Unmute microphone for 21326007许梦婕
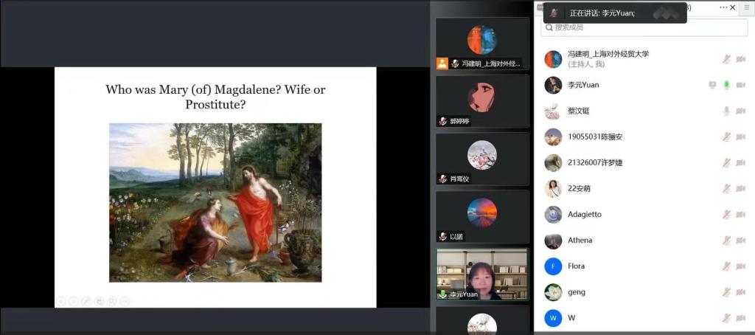755x335 pixels. point(726,163)
